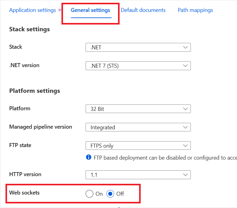
Task: Turn Web sockets On
Action: (89, 194)
